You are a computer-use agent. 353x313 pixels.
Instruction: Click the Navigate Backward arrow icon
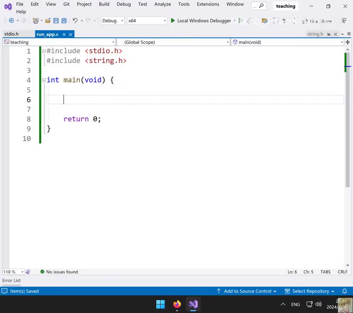coord(11,21)
